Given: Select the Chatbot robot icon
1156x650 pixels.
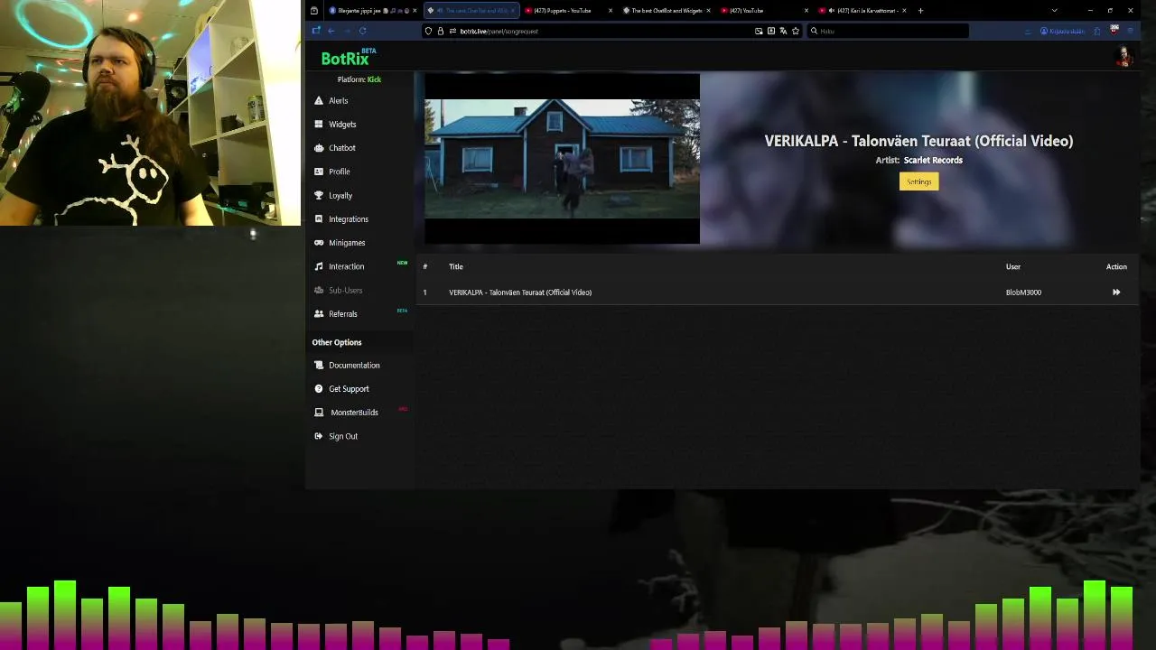Looking at the screenshot, I should (319, 147).
